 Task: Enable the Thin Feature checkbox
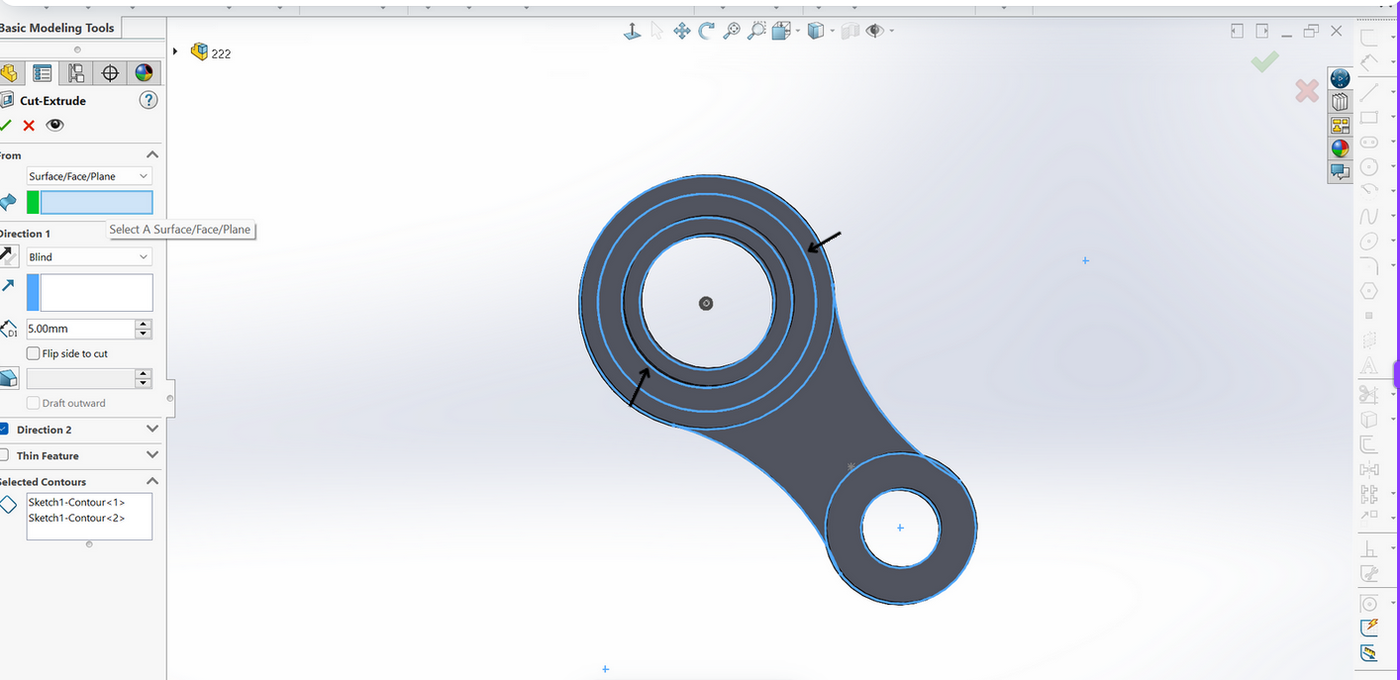pyautogui.click(x=4, y=455)
